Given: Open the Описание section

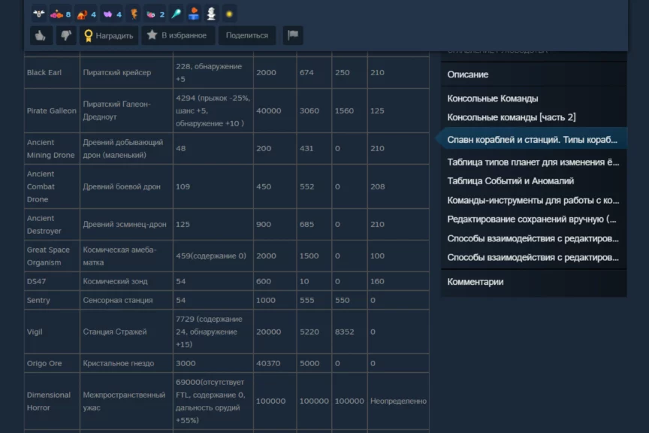Looking at the screenshot, I should (467, 74).
